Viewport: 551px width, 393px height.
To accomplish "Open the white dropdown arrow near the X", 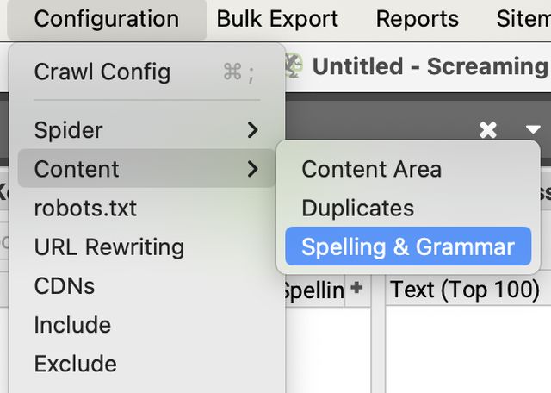I will [x=533, y=130].
